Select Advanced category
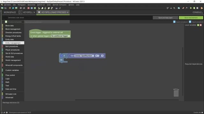204x114 pixels. click(13, 98)
